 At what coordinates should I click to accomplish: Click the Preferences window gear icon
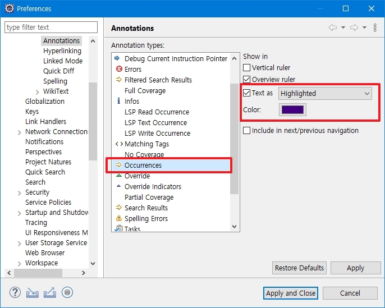10,8
